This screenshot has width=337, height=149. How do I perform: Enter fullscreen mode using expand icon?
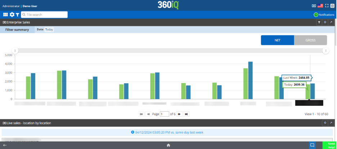(327, 6)
